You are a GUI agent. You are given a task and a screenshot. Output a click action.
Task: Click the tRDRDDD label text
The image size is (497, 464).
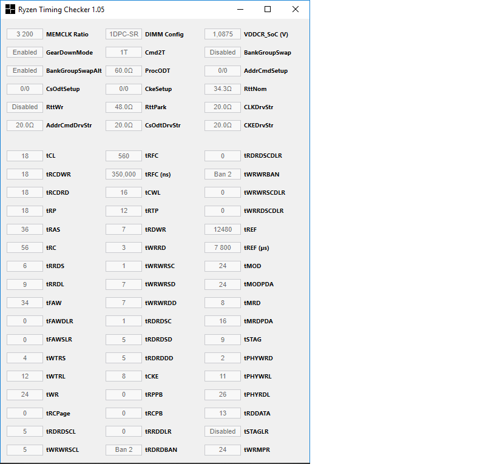pos(159,358)
